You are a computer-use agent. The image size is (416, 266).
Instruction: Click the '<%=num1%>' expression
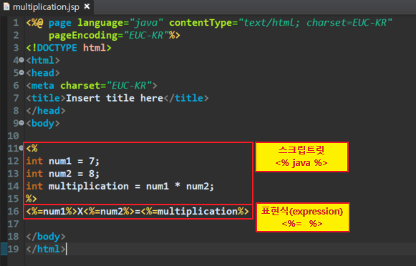[x=52, y=212]
